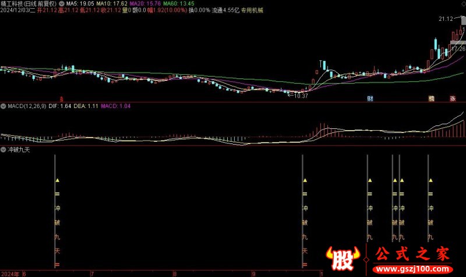The image size is (466, 277).
Task: Open the dropdown arrow beside 精工科技 title
Action: (62, 3)
